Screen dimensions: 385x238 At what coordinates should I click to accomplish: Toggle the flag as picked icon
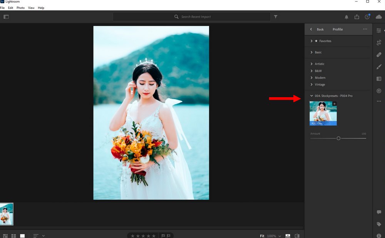163,236
